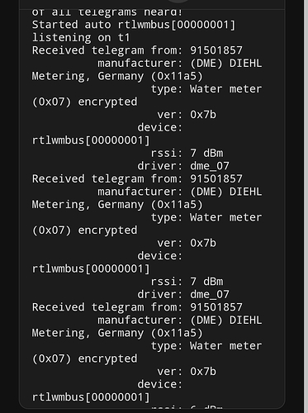Click the first 'ver: 0x7b' line
This screenshot has width=308, height=413.
click(x=187, y=115)
